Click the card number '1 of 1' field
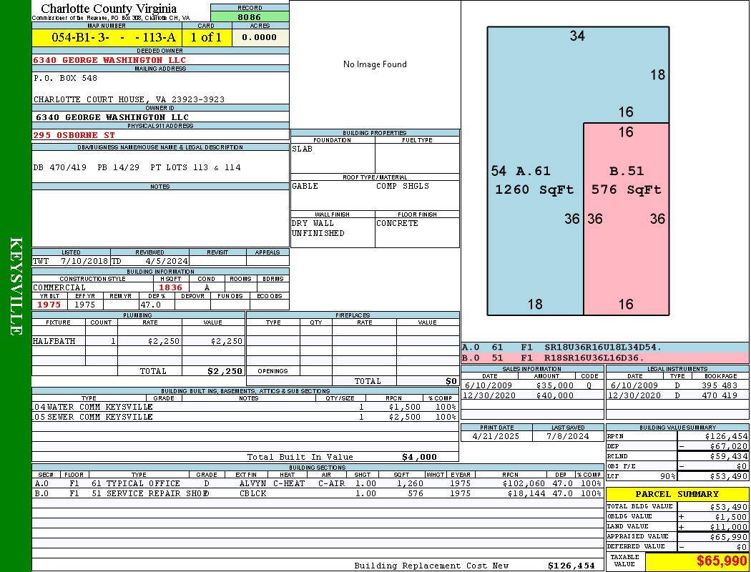 pos(207,38)
